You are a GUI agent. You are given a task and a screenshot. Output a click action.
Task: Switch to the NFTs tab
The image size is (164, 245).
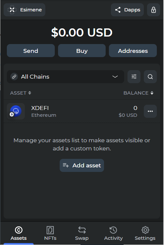(50, 233)
